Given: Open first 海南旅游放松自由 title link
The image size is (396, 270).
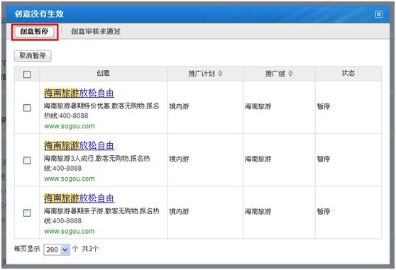Looking at the screenshot, I should (79, 94).
